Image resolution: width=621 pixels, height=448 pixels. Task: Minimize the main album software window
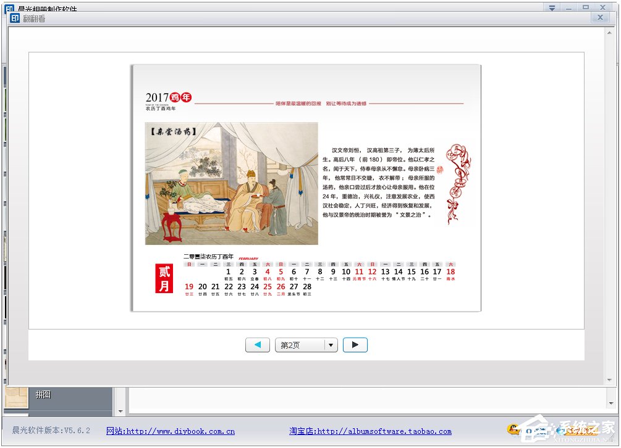[568, 7]
